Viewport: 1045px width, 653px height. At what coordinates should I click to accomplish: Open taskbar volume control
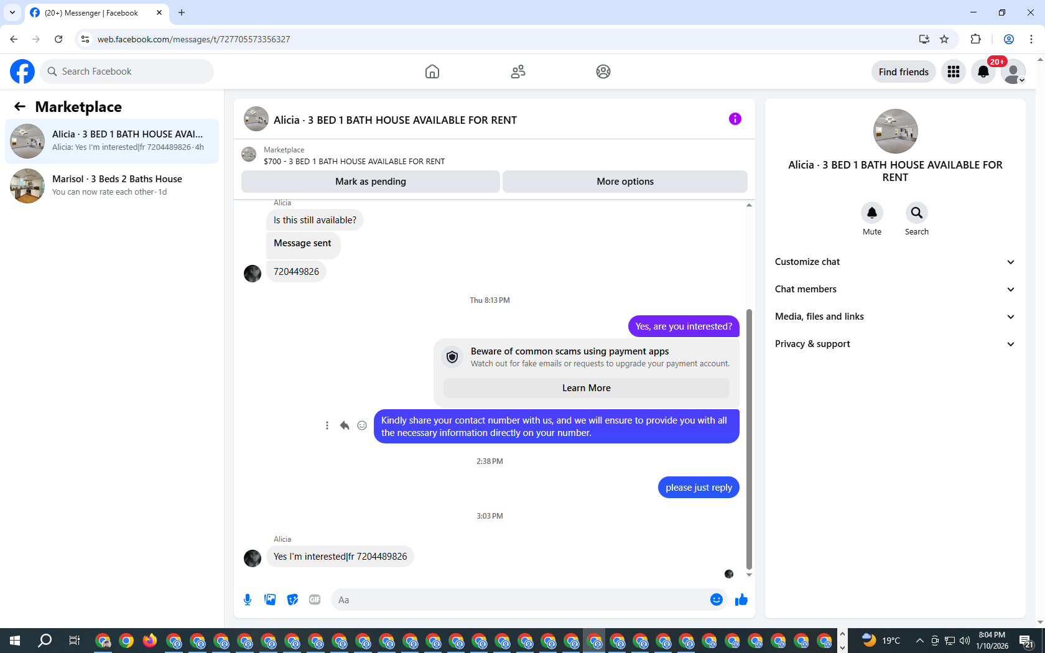click(x=965, y=641)
